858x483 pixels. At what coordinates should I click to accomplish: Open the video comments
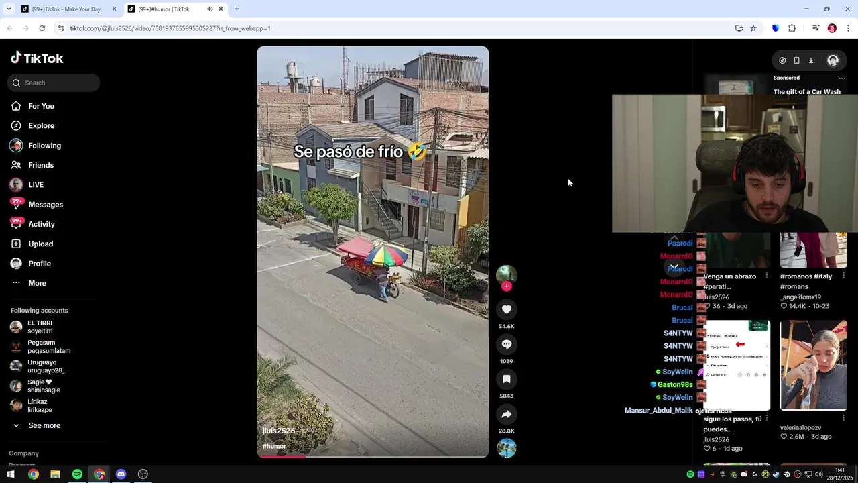tap(507, 344)
